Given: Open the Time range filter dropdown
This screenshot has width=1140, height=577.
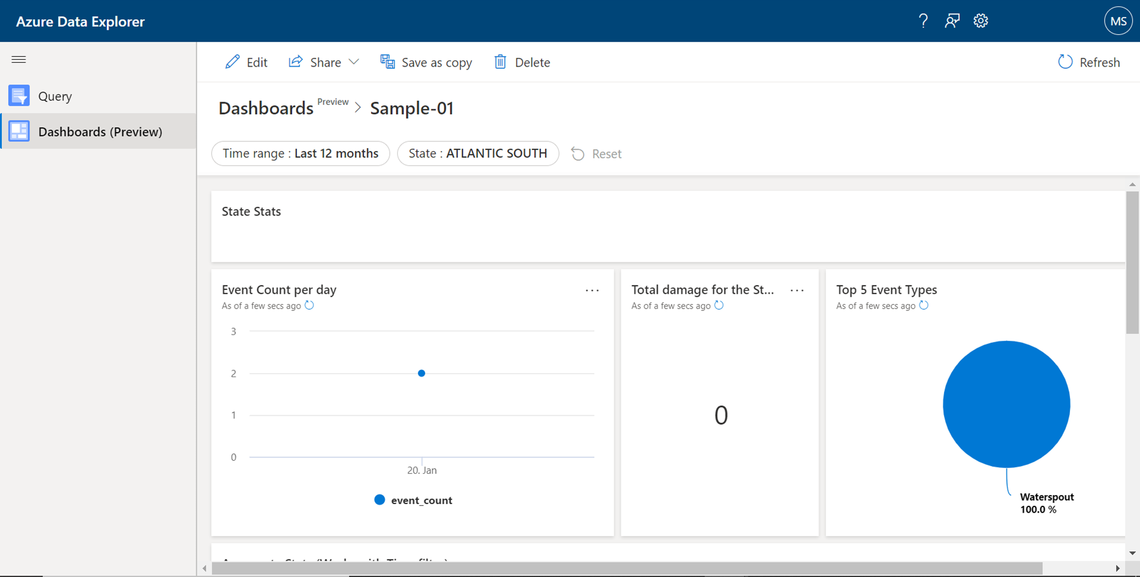Looking at the screenshot, I should click(300, 153).
